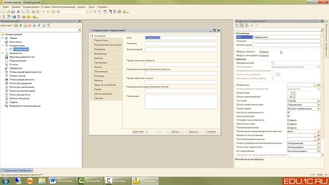
Task: Click the Синоним field in the dialog
Action: [181, 44]
